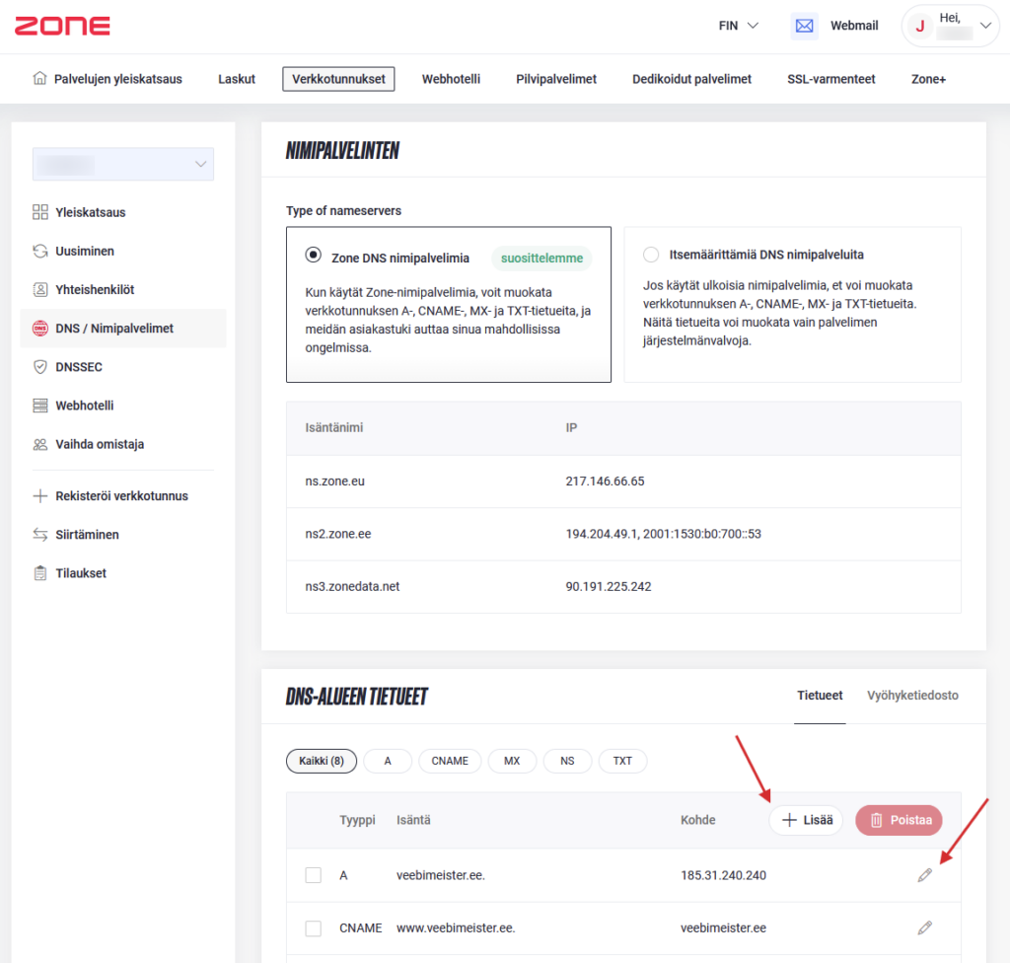Open the domain selector dropdown in sidebar
Viewport: 1010px width, 963px height.
[123, 164]
